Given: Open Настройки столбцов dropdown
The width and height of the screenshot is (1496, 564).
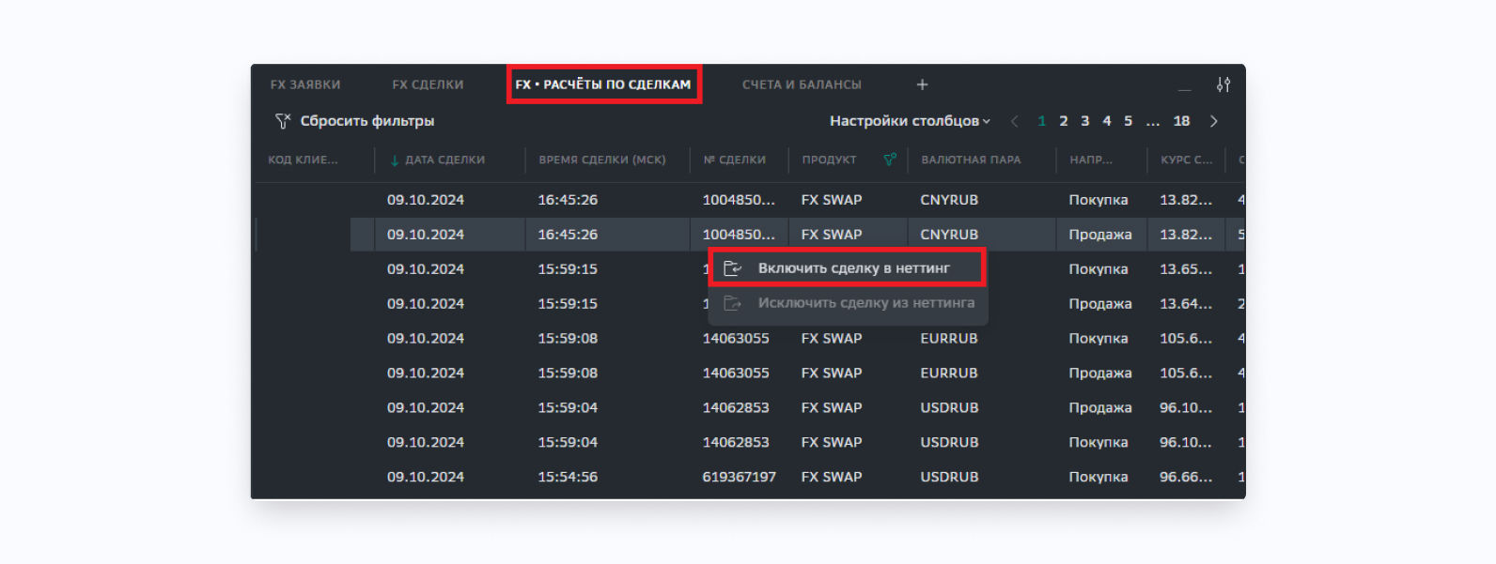Looking at the screenshot, I should coord(910,121).
